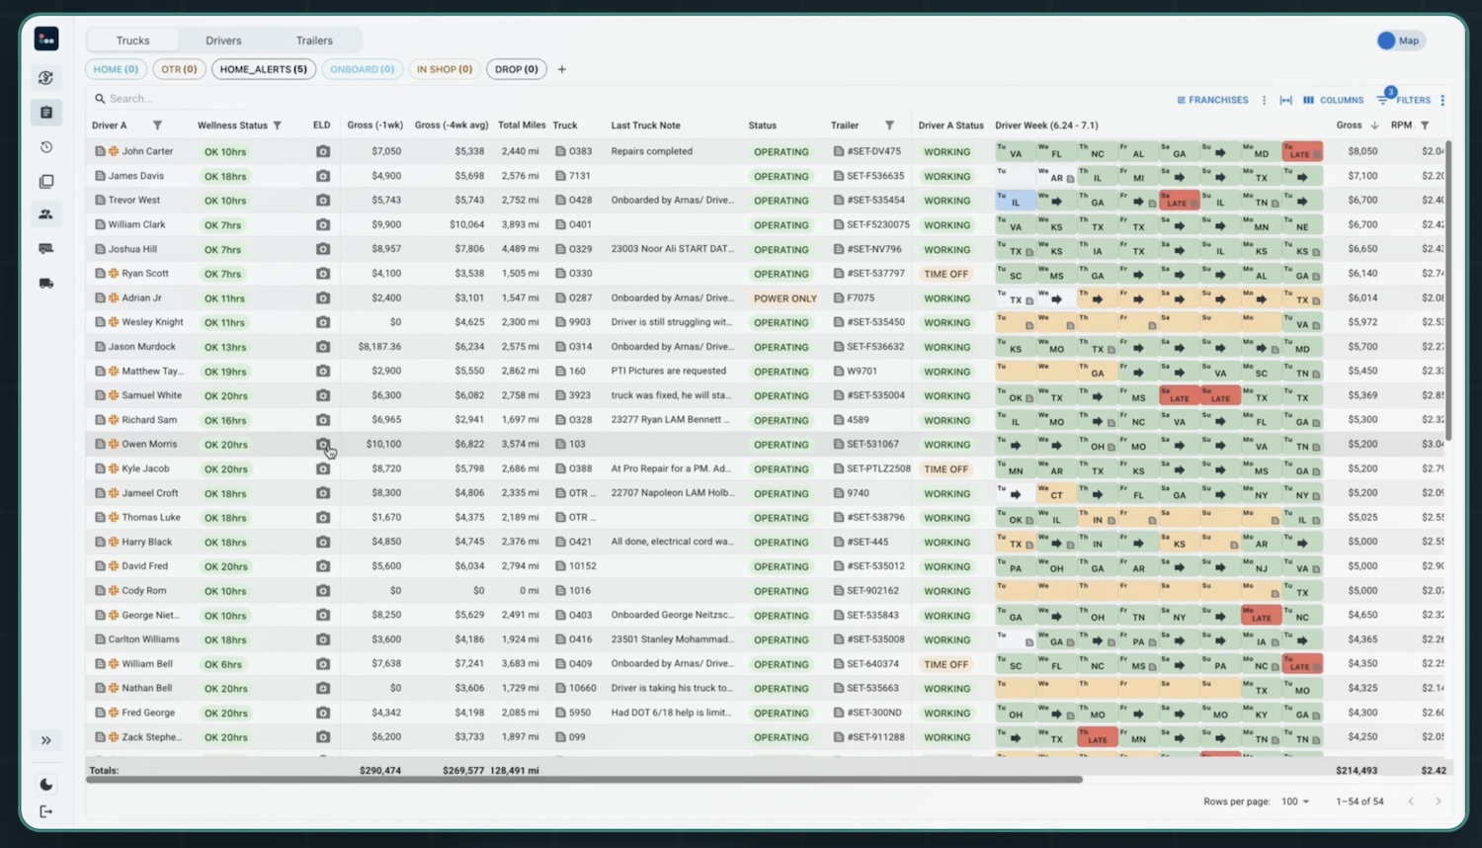Screen dimensions: 1482x848
Task: Open the truck icon in left sidebar
Action: (x=46, y=284)
